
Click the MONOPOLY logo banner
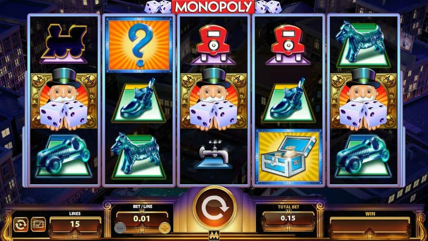point(213,7)
